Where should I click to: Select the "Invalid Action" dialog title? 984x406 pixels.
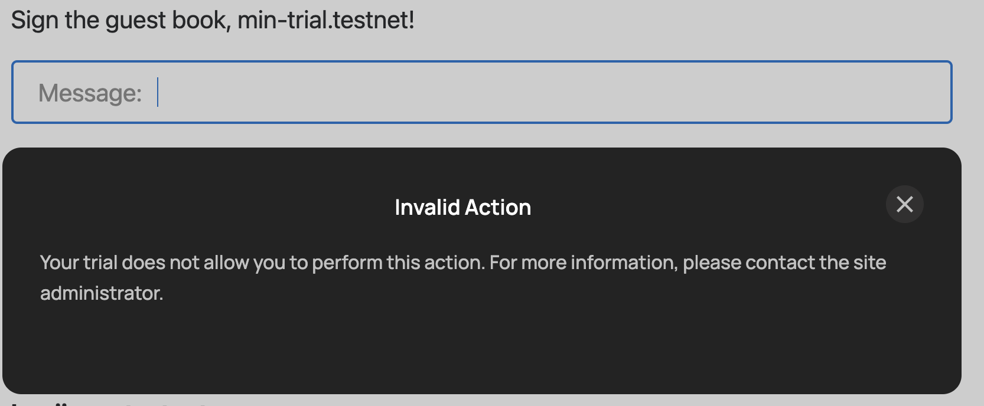pyautogui.click(x=462, y=207)
